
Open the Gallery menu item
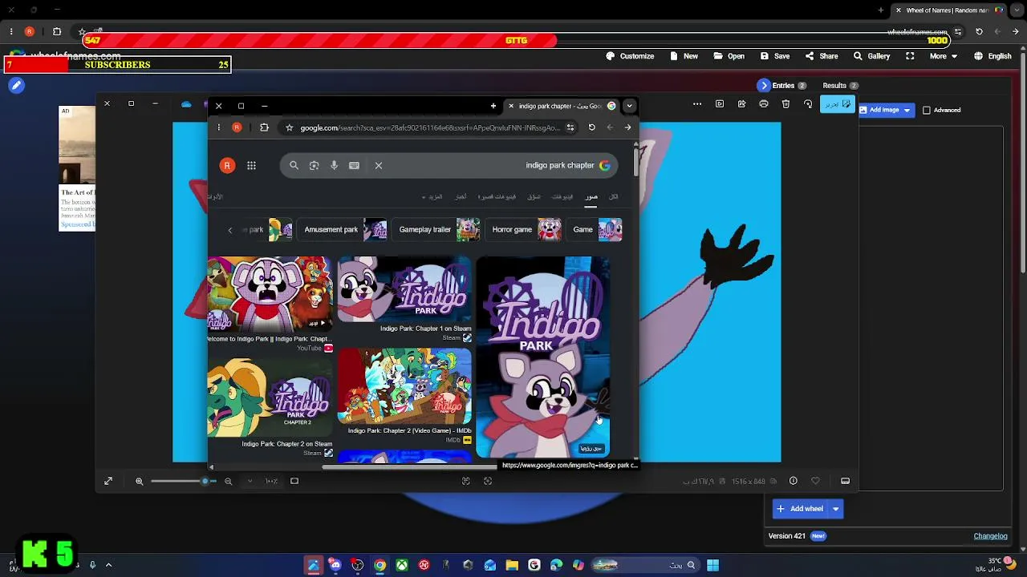tap(871, 56)
